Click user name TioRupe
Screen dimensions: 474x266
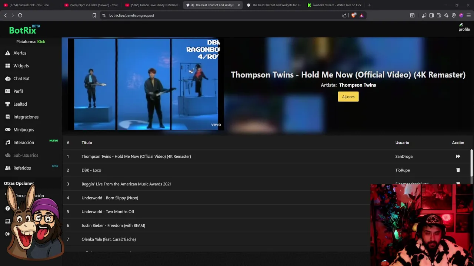[x=403, y=170]
